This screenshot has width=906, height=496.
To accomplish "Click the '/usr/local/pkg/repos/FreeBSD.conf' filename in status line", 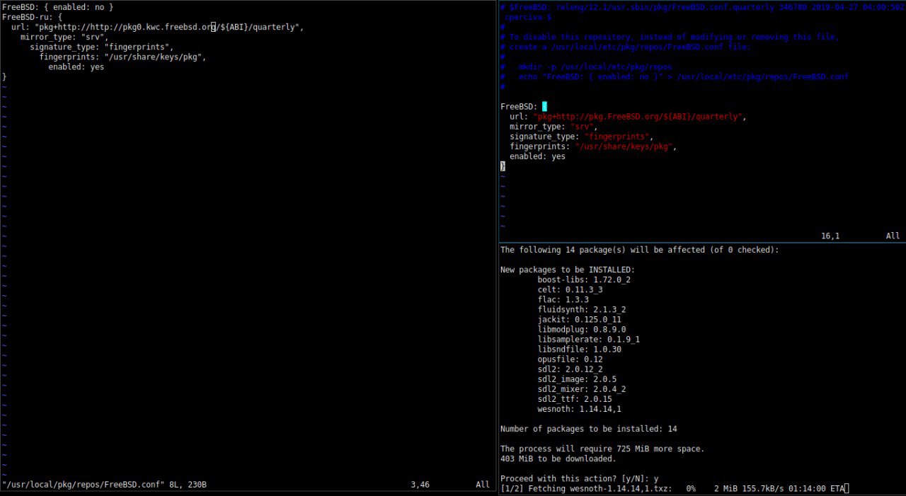I will click(84, 485).
